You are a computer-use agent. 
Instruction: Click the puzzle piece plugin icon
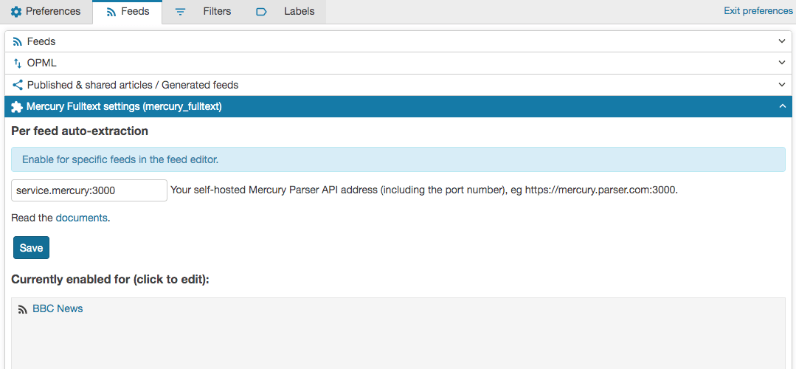click(17, 106)
